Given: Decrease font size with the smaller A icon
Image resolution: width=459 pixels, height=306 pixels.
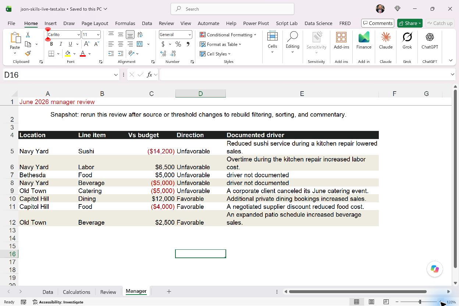Looking at the screenshot, I should coord(96,44).
